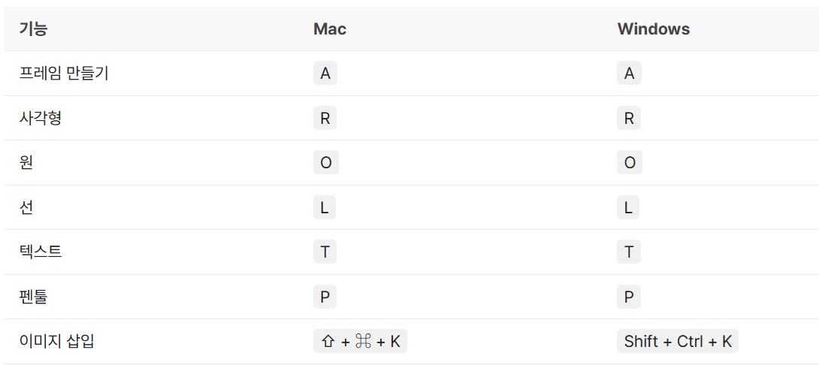Click the 선 function label
The width and height of the screenshot is (819, 365).
[26, 208]
